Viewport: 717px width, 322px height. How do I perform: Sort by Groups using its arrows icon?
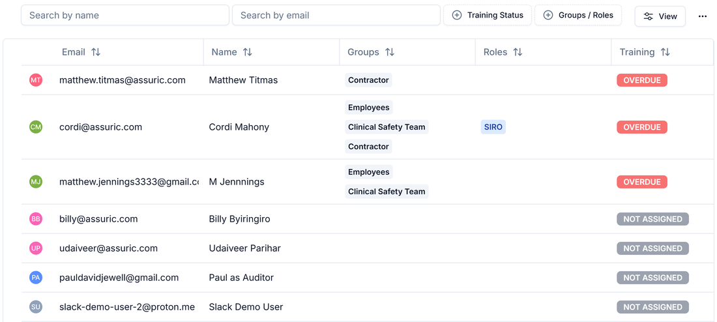tap(390, 52)
